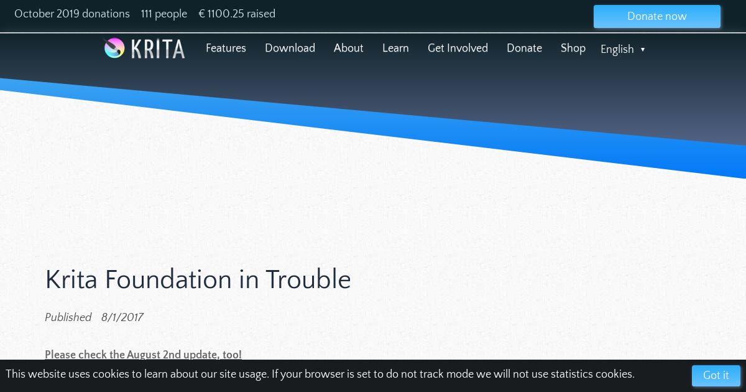Open the Features menu

point(226,48)
